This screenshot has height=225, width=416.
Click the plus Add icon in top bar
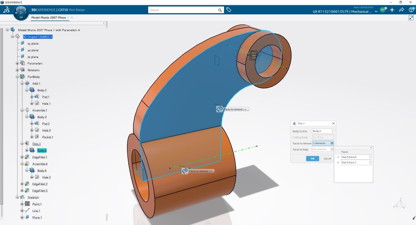pos(392,10)
